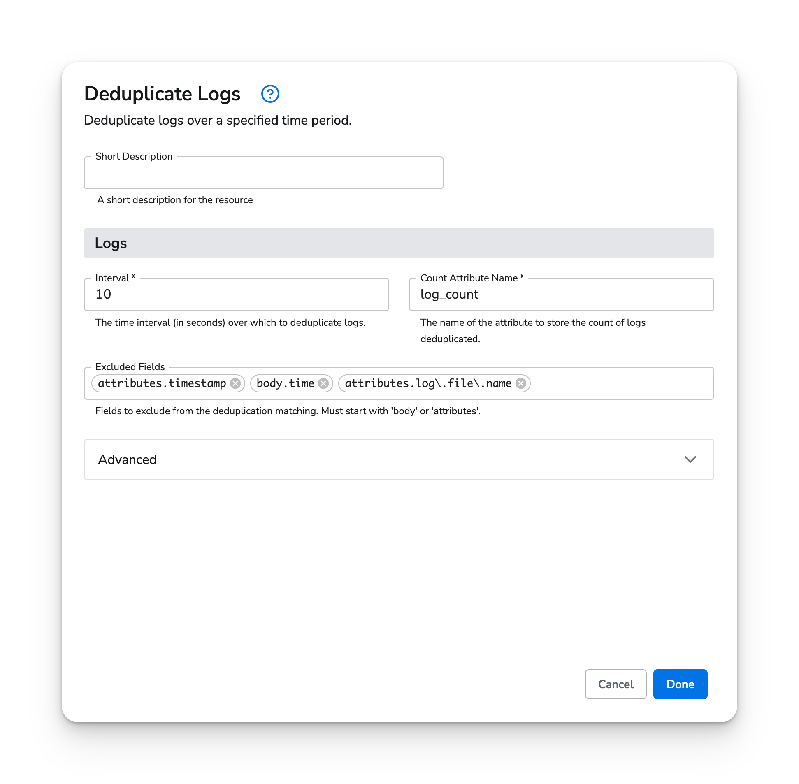The width and height of the screenshot is (799, 784).
Task: Clear the Interval field contents
Action: click(236, 295)
